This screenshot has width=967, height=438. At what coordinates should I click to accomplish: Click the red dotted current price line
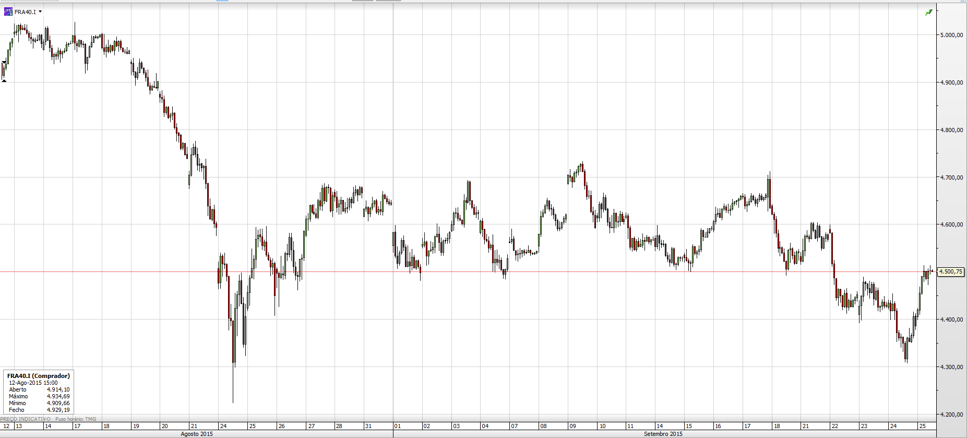(x=468, y=271)
